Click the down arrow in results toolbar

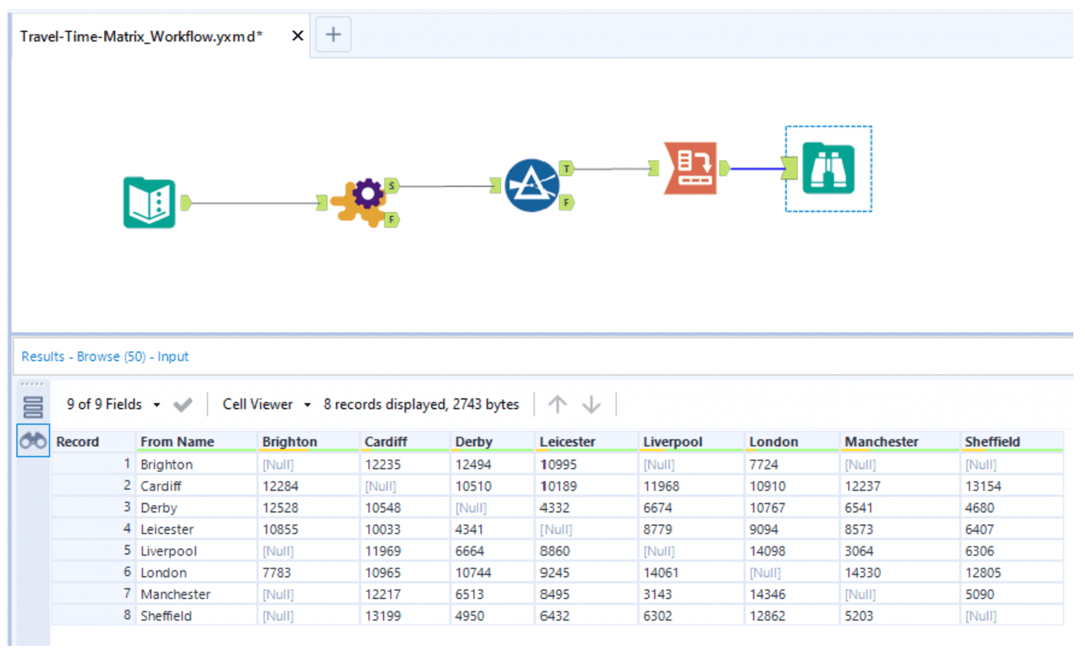[x=591, y=405]
